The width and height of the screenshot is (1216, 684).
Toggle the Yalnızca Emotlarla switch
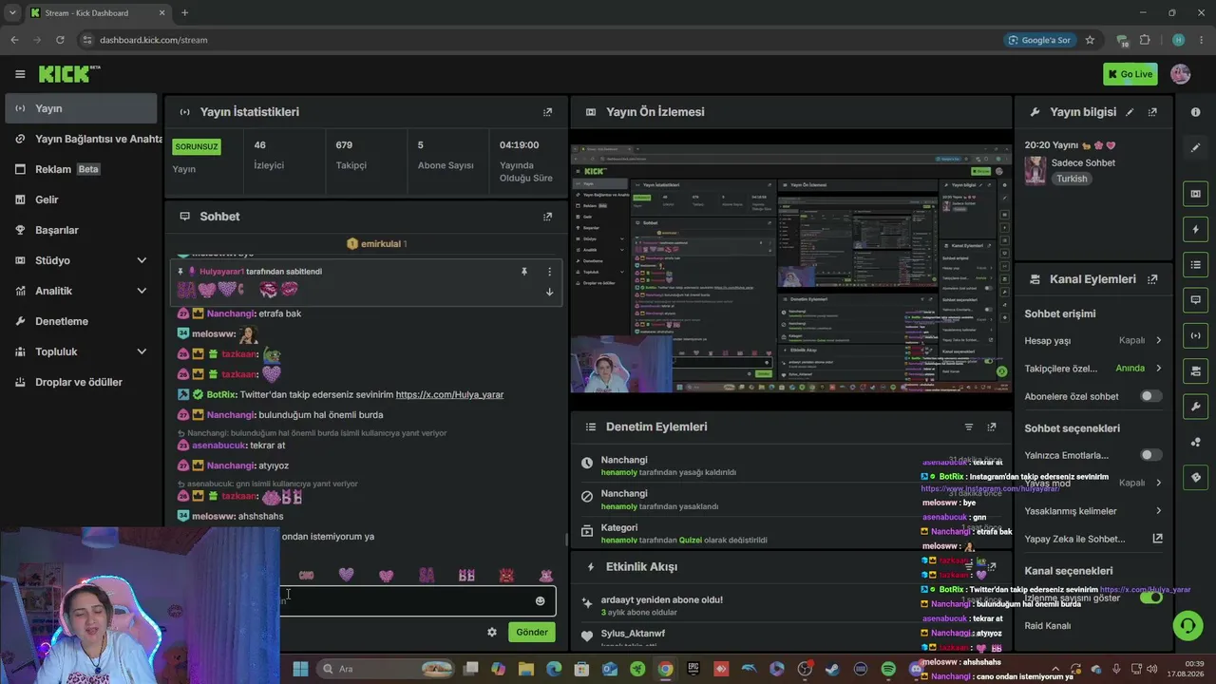(1150, 455)
